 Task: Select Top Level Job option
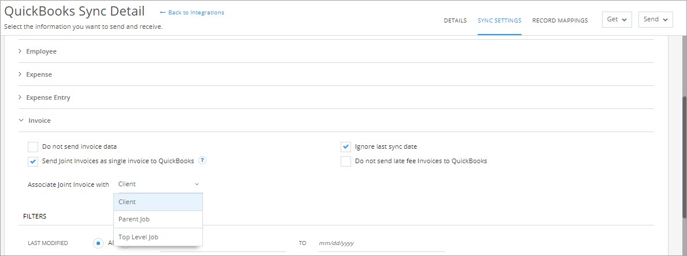coord(158,237)
